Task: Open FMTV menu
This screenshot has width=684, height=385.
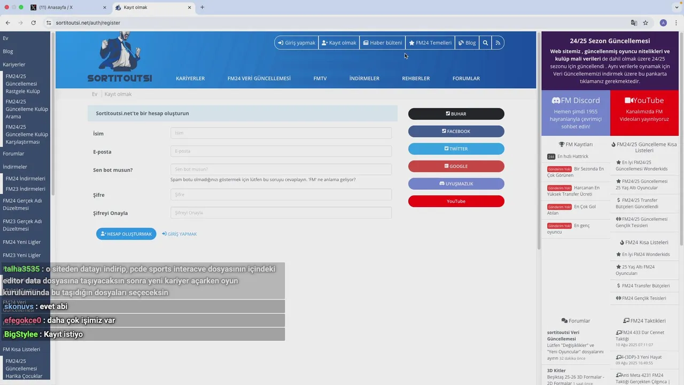Action: click(x=320, y=79)
